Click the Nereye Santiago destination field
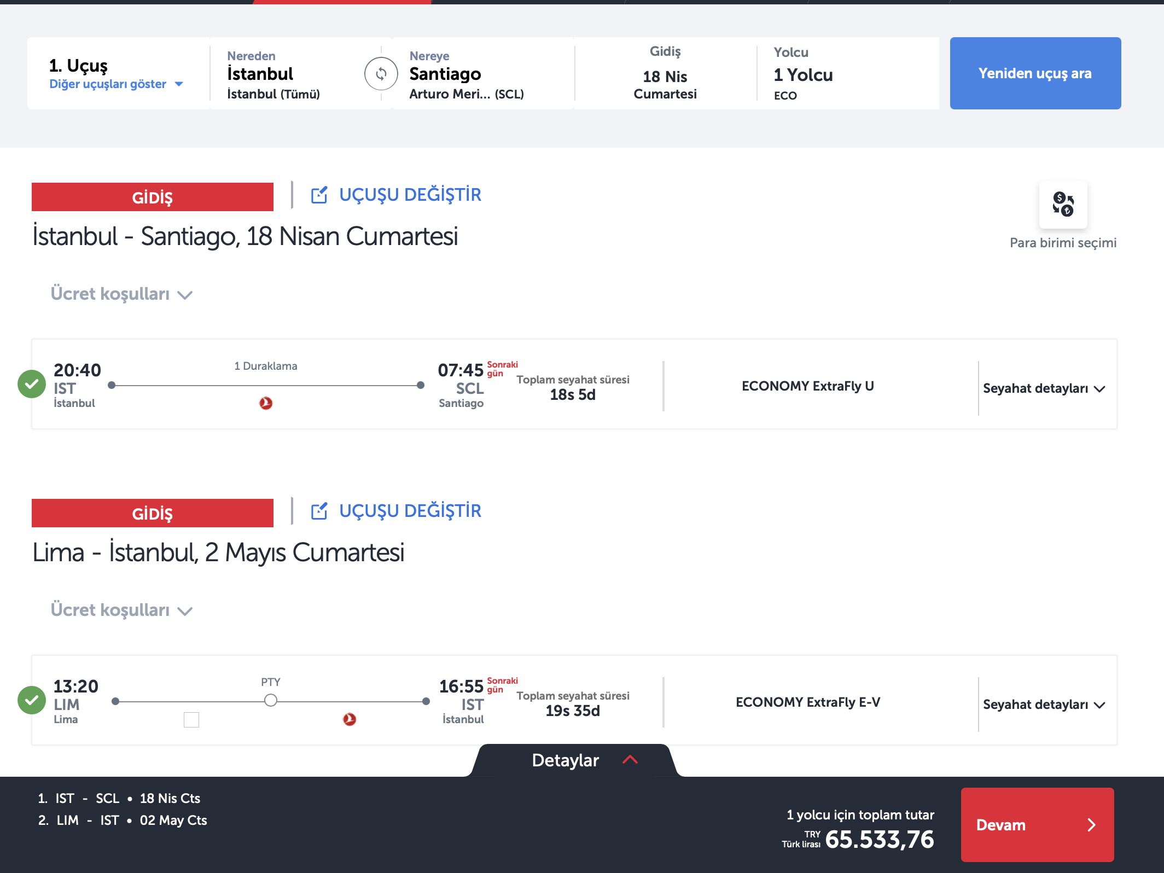This screenshot has height=873, width=1164. tap(481, 73)
